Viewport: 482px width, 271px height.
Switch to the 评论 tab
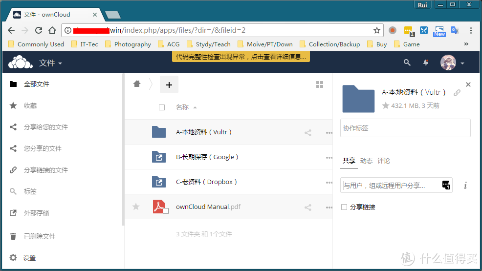click(x=384, y=161)
